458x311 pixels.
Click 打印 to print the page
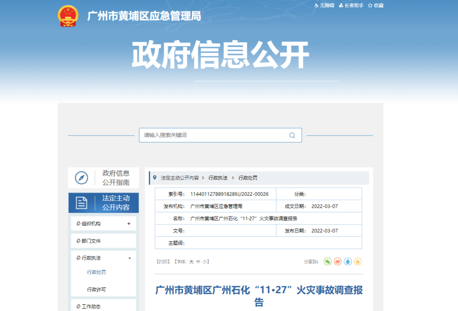(x=163, y=262)
